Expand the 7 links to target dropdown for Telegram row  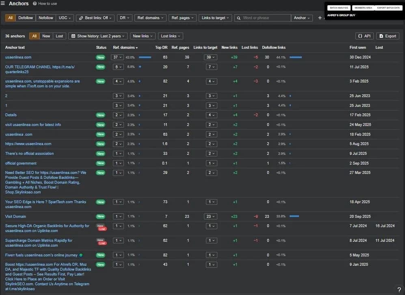[x=212, y=67]
